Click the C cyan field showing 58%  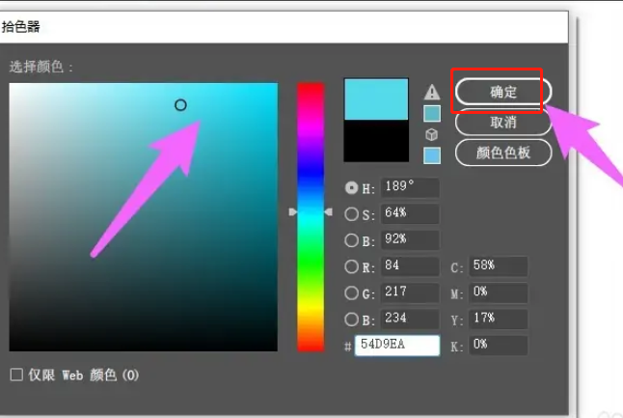click(499, 266)
